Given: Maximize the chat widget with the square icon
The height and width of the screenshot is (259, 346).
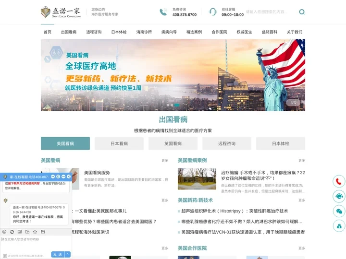Looking at the screenshot, I should pos(58,177).
